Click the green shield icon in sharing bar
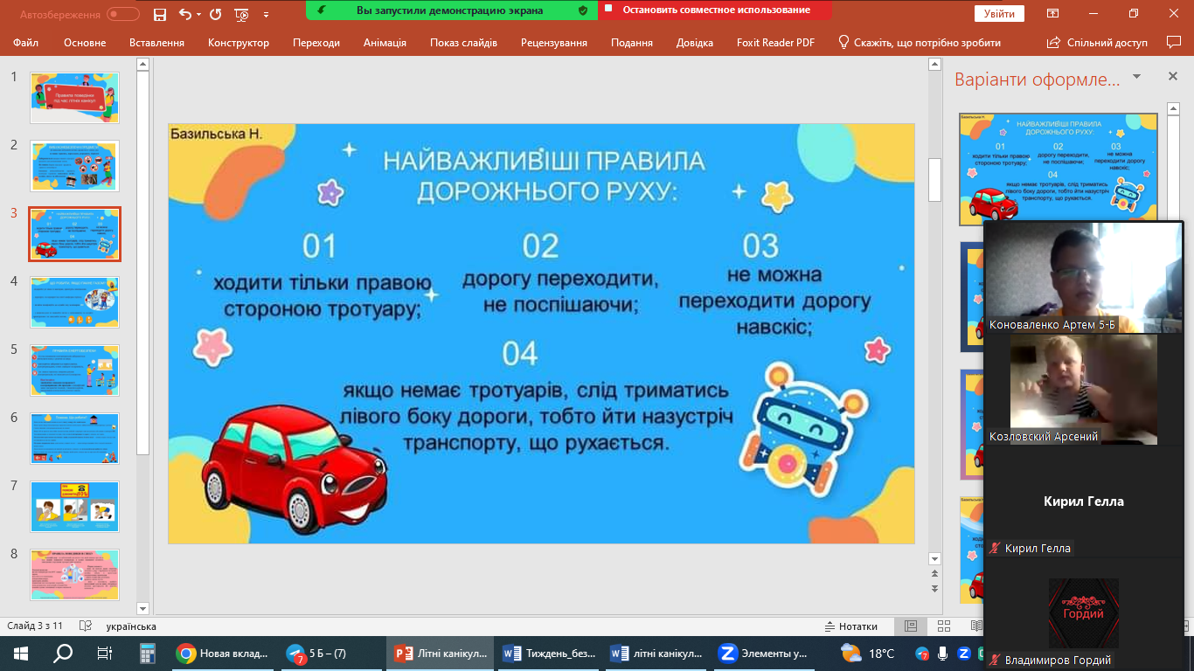 (583, 10)
